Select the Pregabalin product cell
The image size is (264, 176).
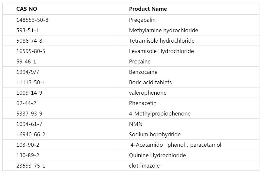[142, 20]
